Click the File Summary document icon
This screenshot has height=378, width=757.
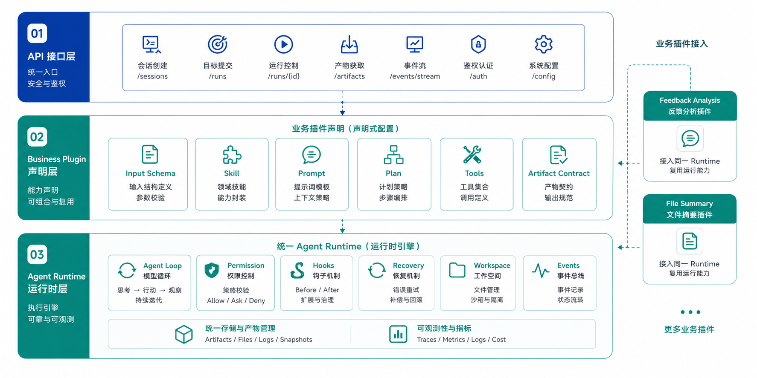(x=690, y=241)
